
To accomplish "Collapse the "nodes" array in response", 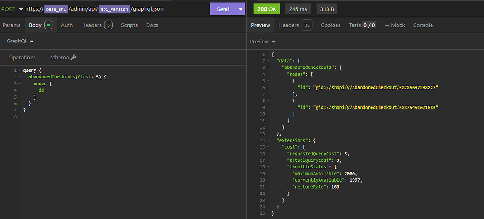I will tap(268, 74).
